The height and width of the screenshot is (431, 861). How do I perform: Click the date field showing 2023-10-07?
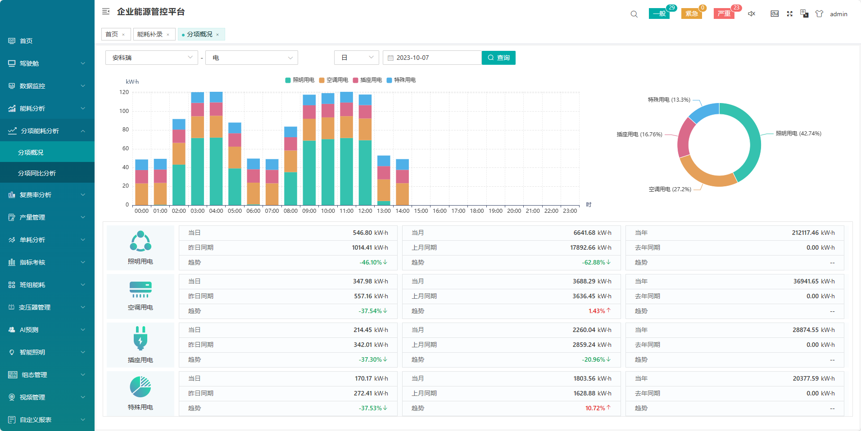[x=432, y=58]
